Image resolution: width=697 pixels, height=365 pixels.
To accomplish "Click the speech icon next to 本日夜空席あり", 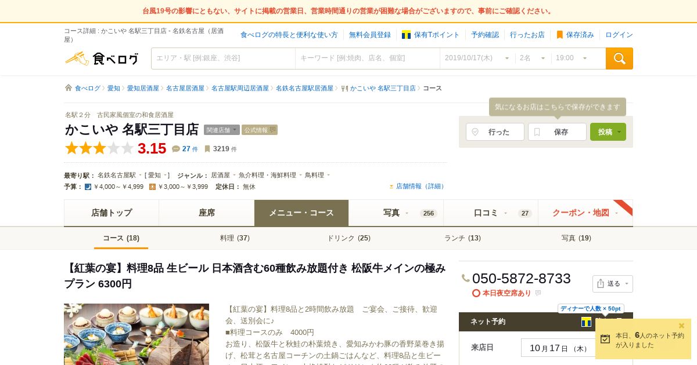I will click(538, 293).
